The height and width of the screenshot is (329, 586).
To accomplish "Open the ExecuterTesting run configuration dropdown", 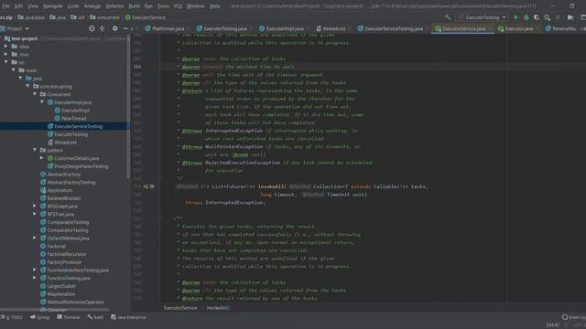I will (x=483, y=17).
